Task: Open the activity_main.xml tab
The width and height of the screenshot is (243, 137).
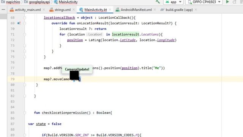Action: click(25, 10)
